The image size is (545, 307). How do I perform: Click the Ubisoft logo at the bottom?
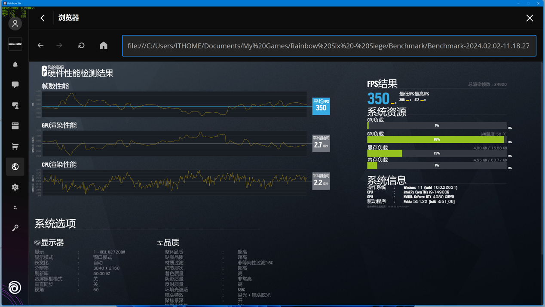(x=14, y=288)
